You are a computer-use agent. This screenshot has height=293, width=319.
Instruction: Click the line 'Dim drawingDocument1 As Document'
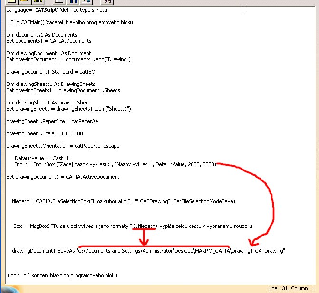pyautogui.click(x=48, y=53)
